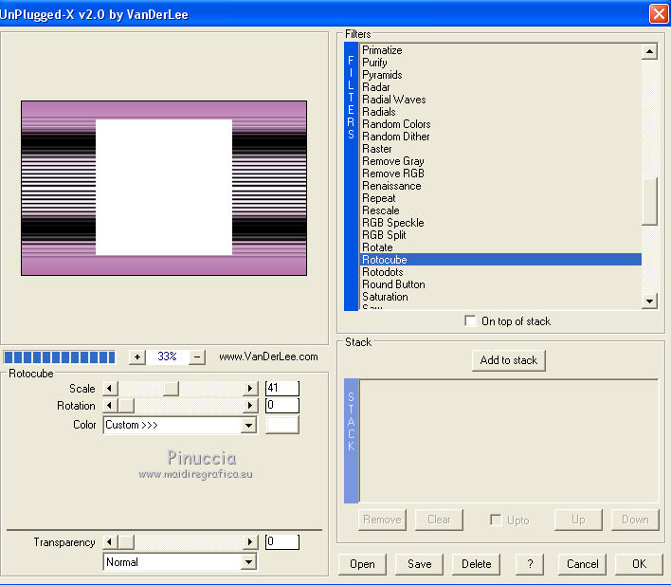Click OK to apply filter
Screen dimensions: 671x585
[639, 564]
